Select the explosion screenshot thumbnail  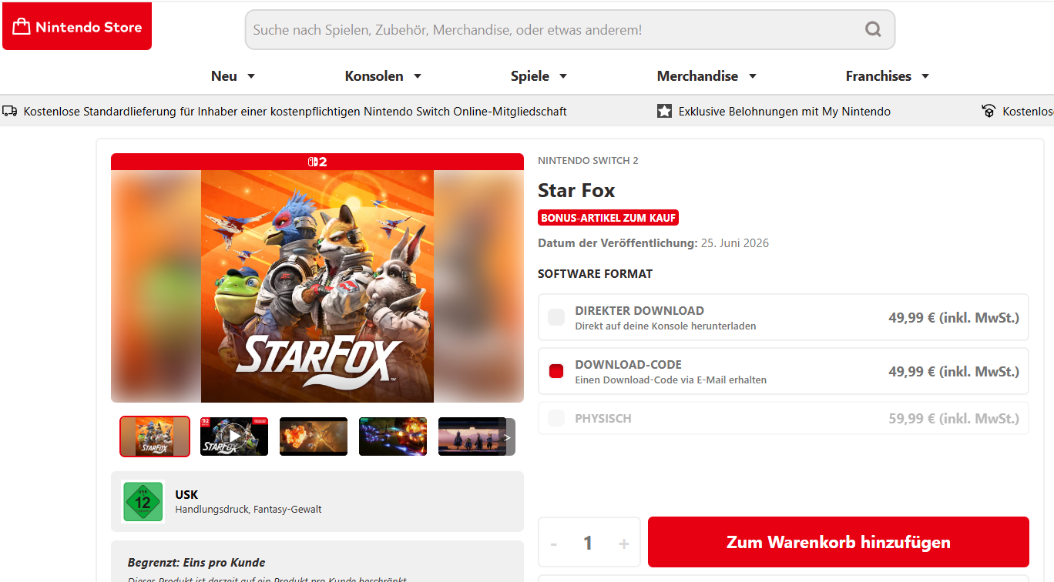point(314,436)
